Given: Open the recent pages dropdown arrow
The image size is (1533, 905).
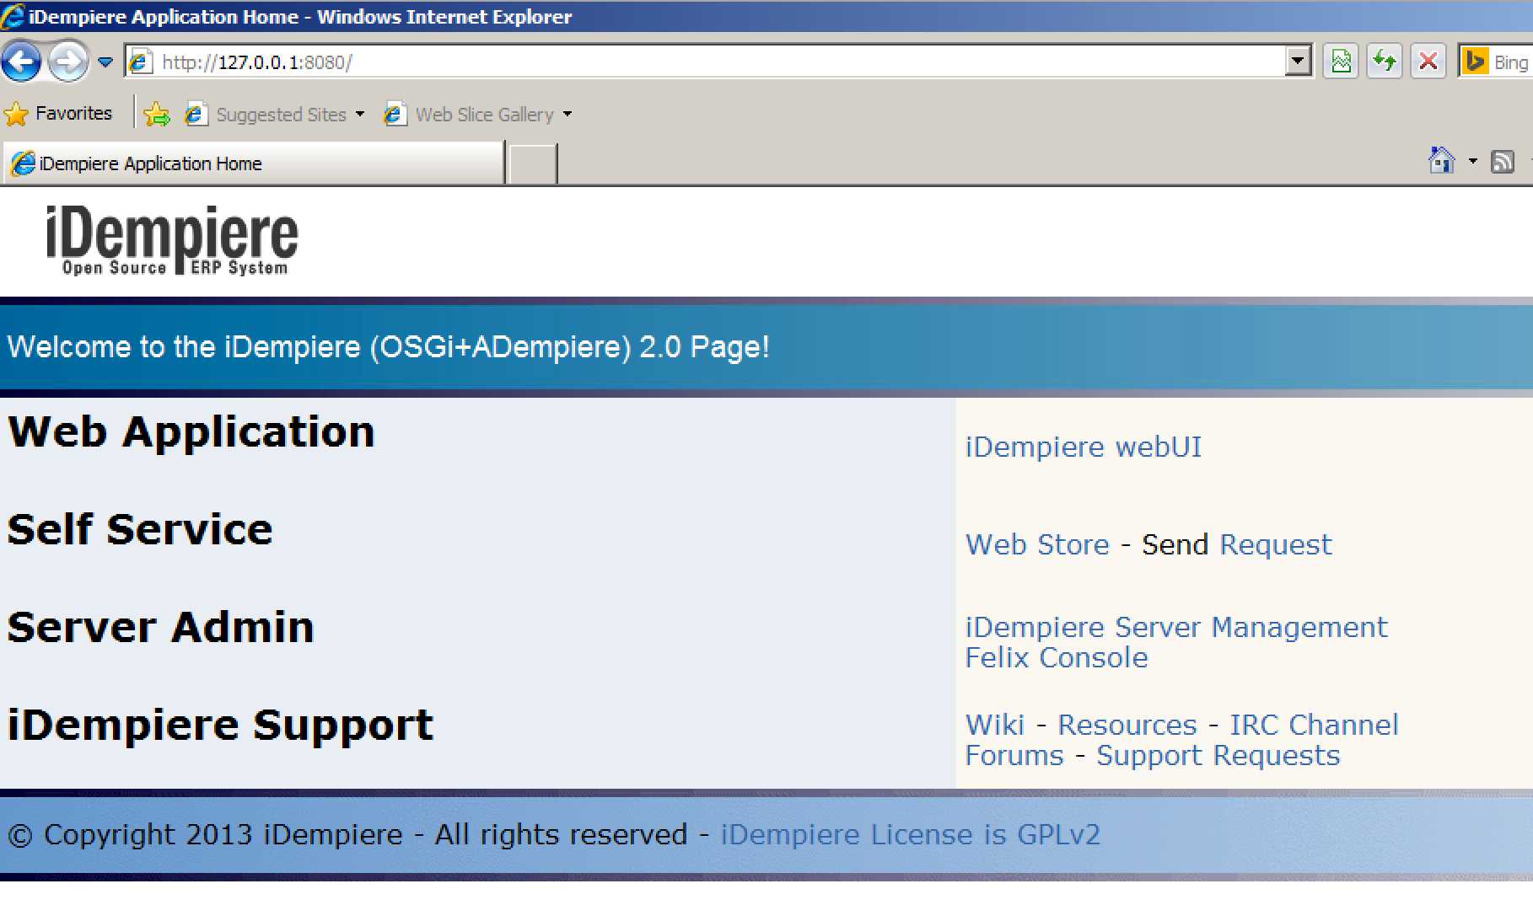Looking at the screenshot, I should click(x=105, y=62).
